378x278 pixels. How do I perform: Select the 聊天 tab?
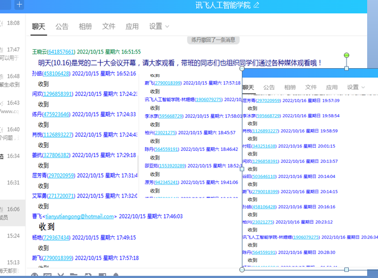39,26
